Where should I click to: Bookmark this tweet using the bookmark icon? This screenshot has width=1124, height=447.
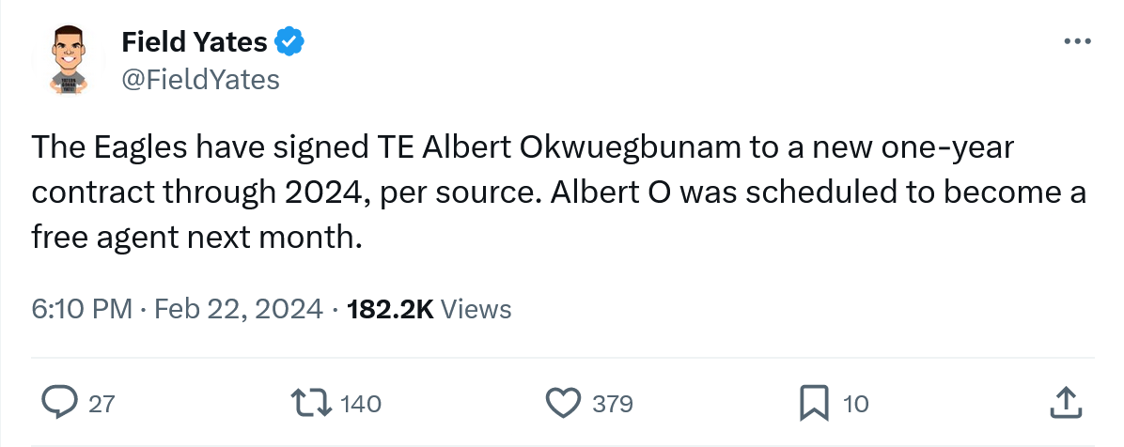coord(813,404)
